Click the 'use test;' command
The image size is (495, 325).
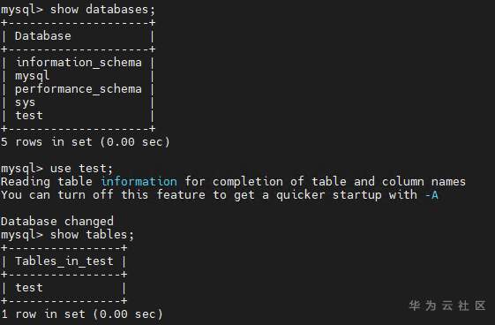(81, 169)
